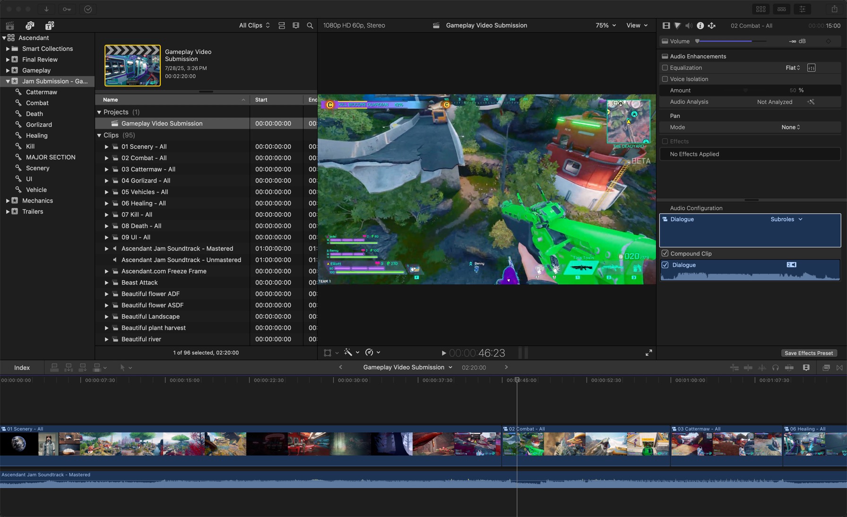Uncheck the Compound Clip checkbox
The image size is (847, 517).
pos(665,254)
